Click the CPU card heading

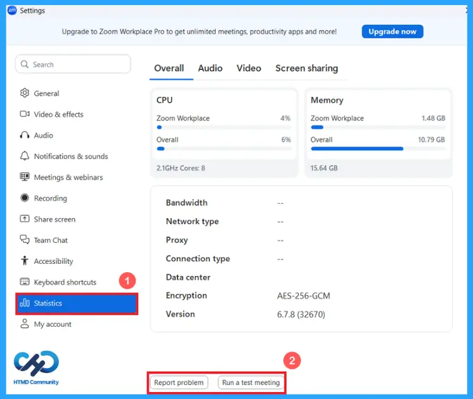164,100
